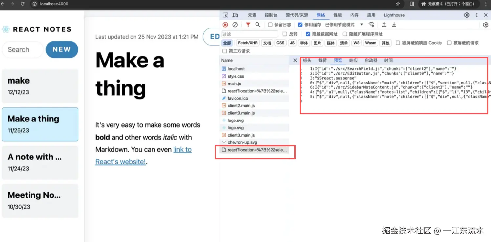
Task: Toggle the red filter funnel icon
Action: click(x=248, y=25)
